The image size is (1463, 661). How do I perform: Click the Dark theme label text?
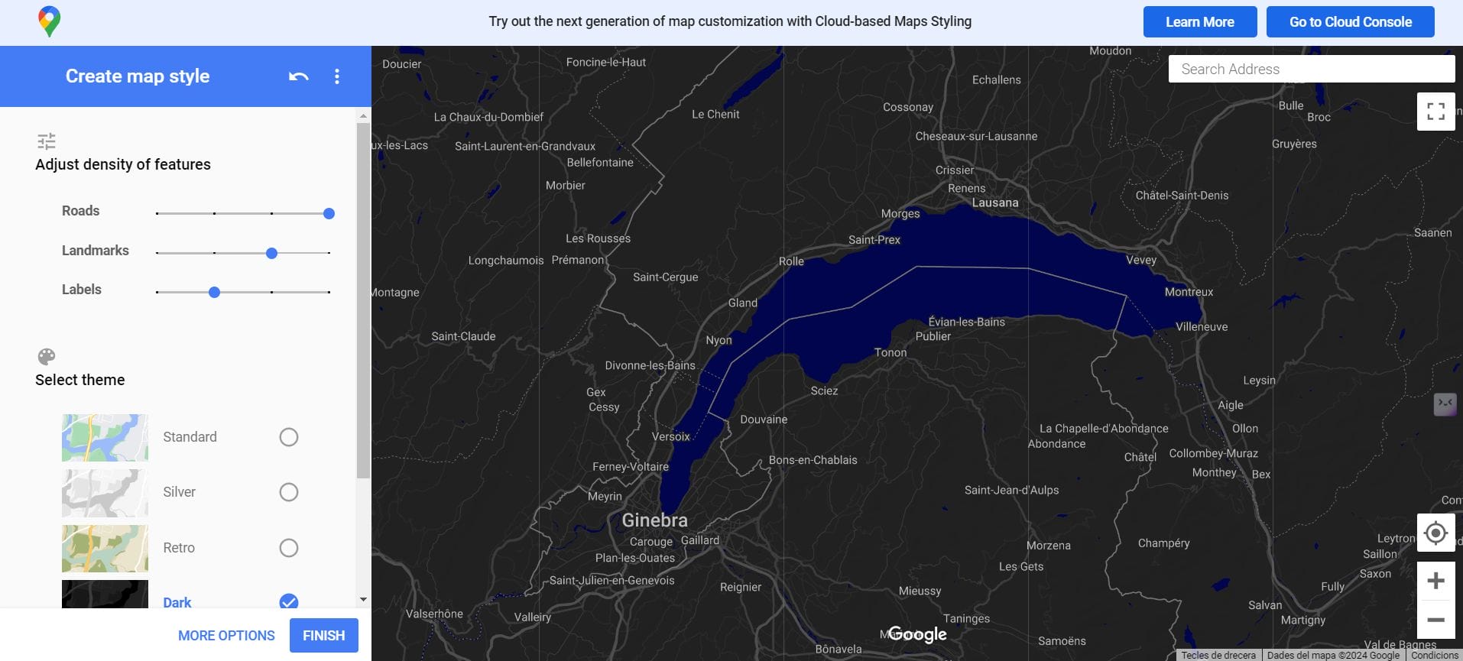(177, 602)
